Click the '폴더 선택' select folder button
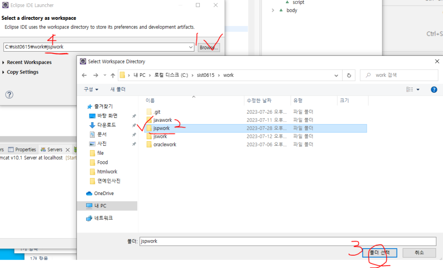The width and height of the screenshot is (443, 268). (x=380, y=253)
